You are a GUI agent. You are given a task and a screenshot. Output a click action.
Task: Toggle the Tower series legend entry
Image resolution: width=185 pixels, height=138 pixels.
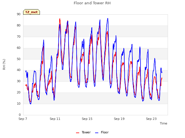click(83, 132)
